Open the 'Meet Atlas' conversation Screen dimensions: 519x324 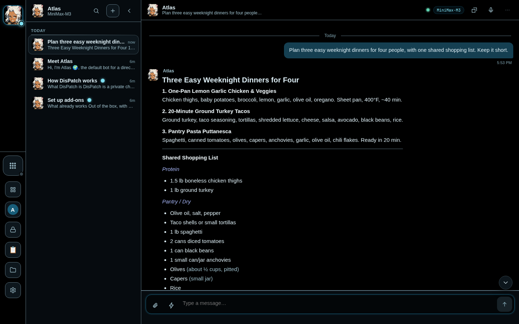click(83, 64)
